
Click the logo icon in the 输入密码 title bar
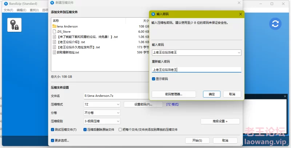(x=153, y=14)
